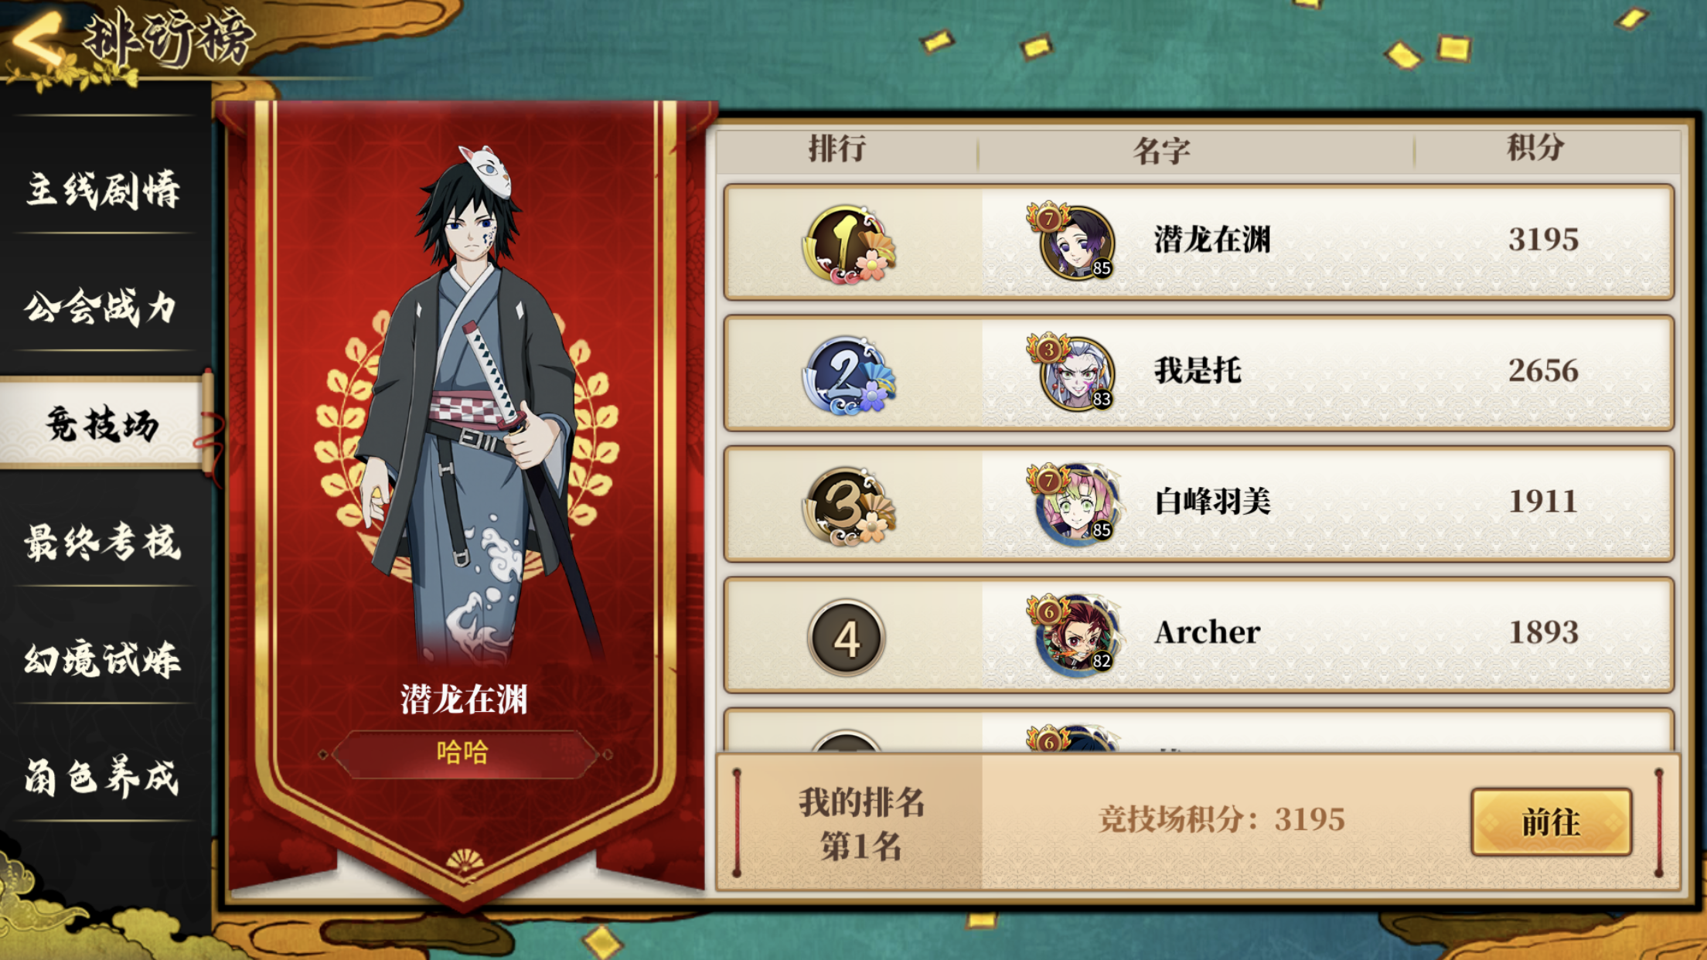Open 潜龙在渊 player avatar in first row
The height and width of the screenshot is (960, 1707).
1073,241
